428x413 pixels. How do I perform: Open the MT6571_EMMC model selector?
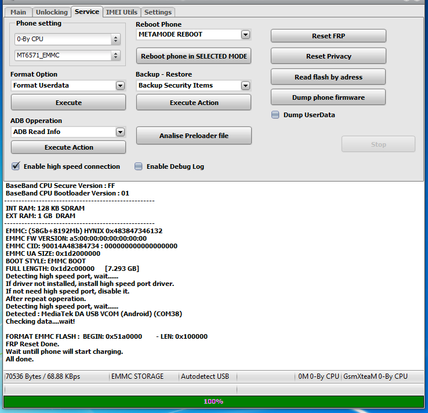point(67,56)
